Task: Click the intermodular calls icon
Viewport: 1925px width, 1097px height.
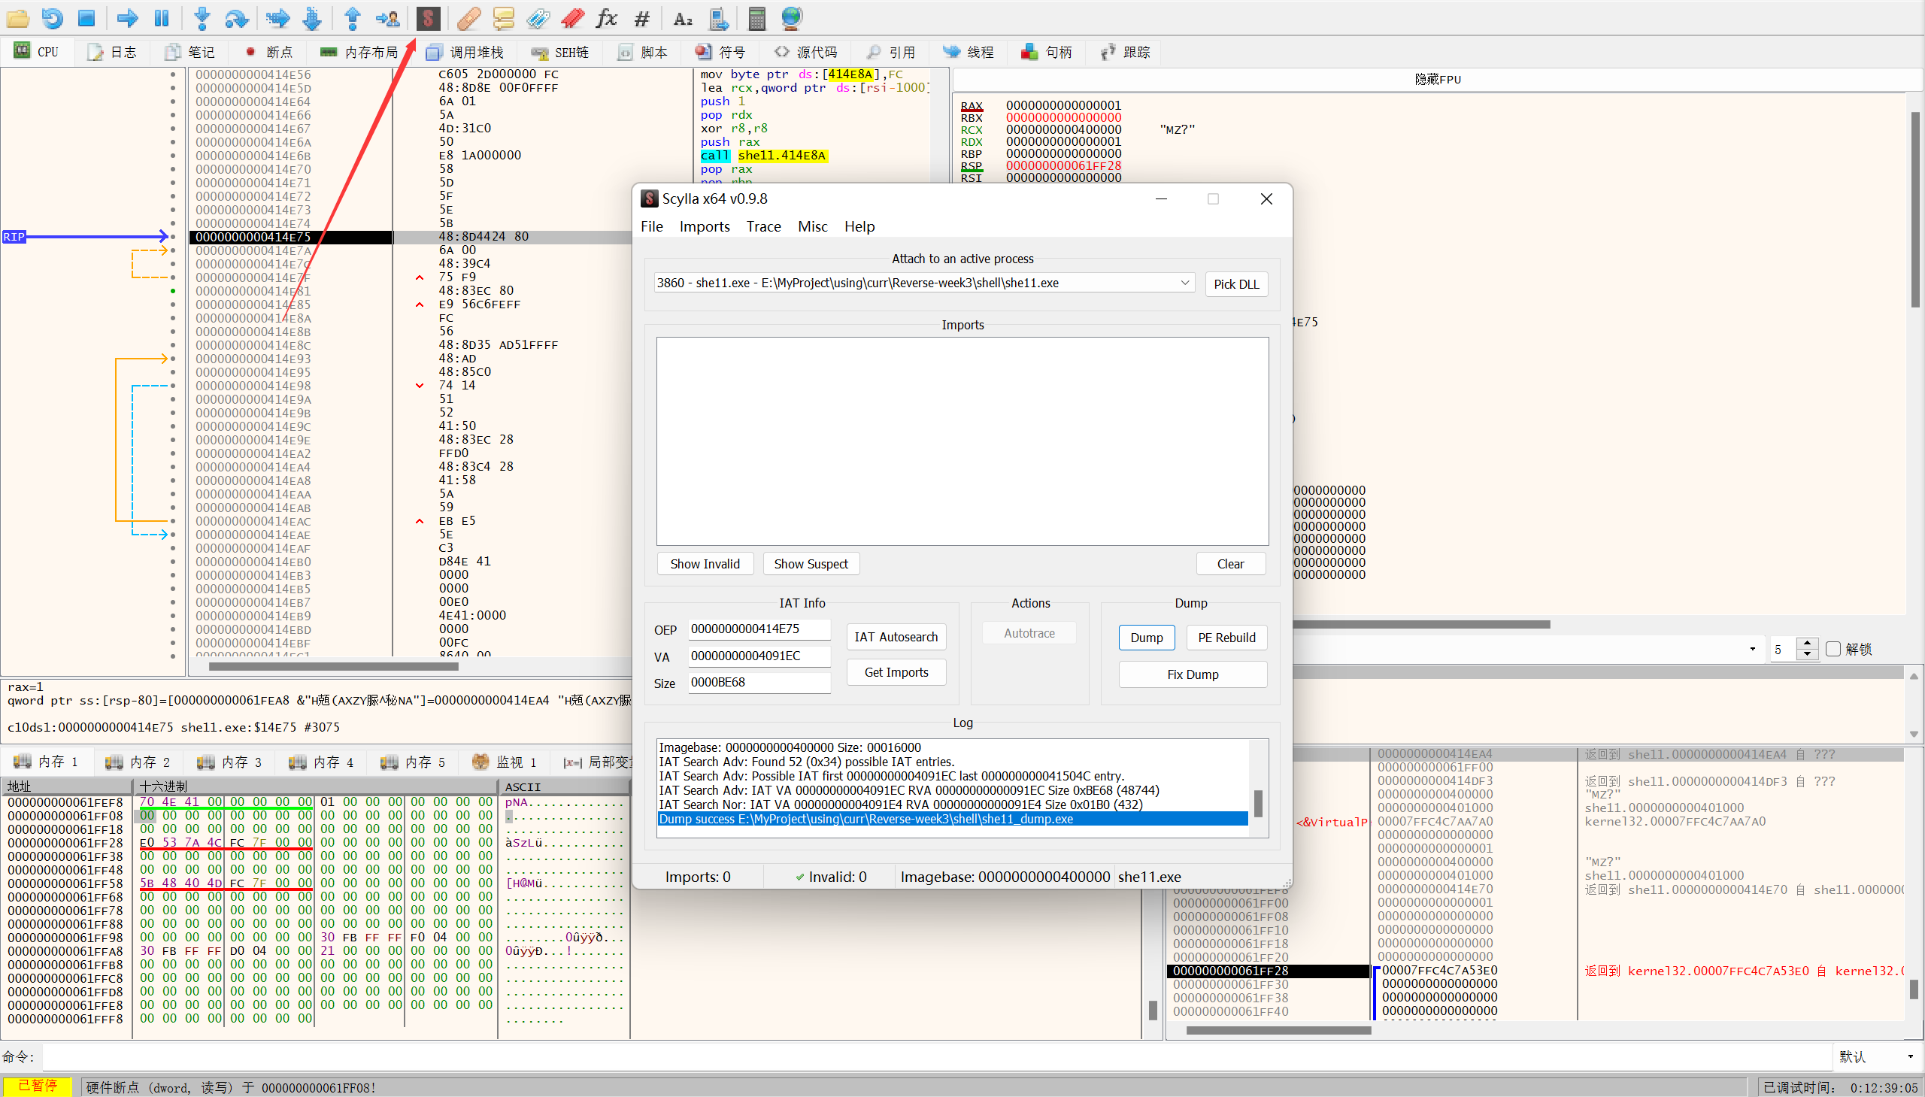Action: (718, 18)
